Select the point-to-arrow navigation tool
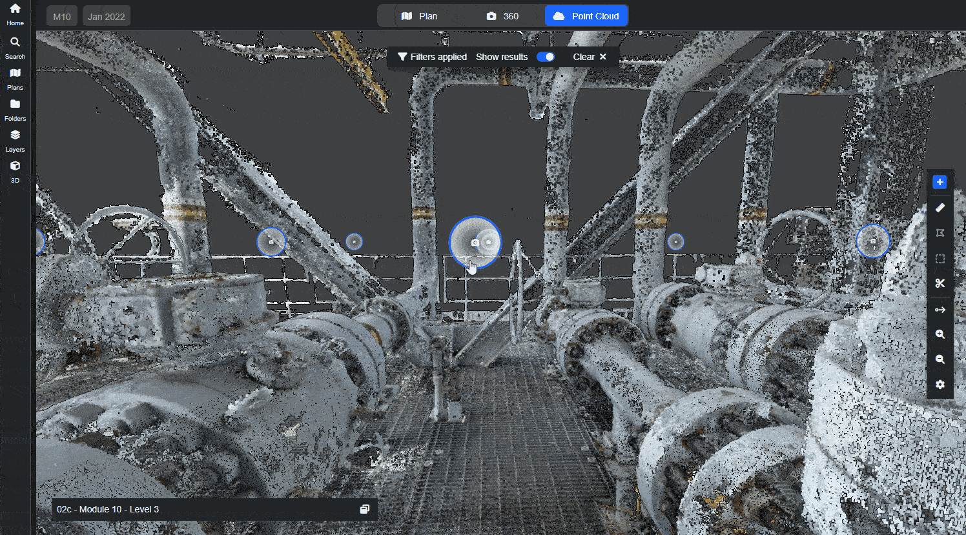 (940, 310)
